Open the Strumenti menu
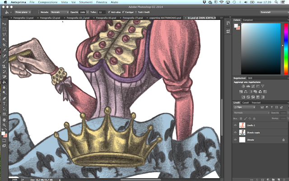The image size is (289, 181). [86, 2]
